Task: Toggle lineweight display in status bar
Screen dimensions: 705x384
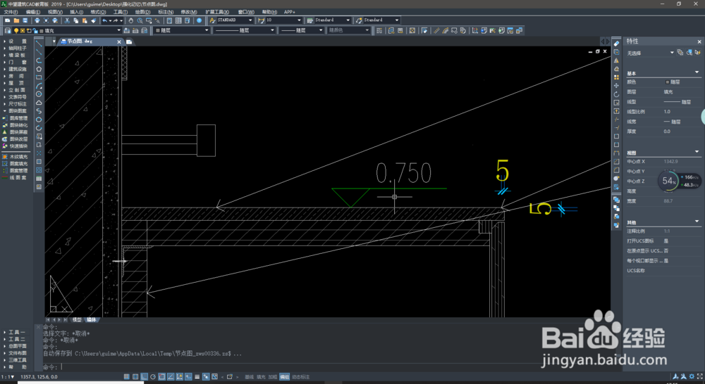Action: pos(197,377)
